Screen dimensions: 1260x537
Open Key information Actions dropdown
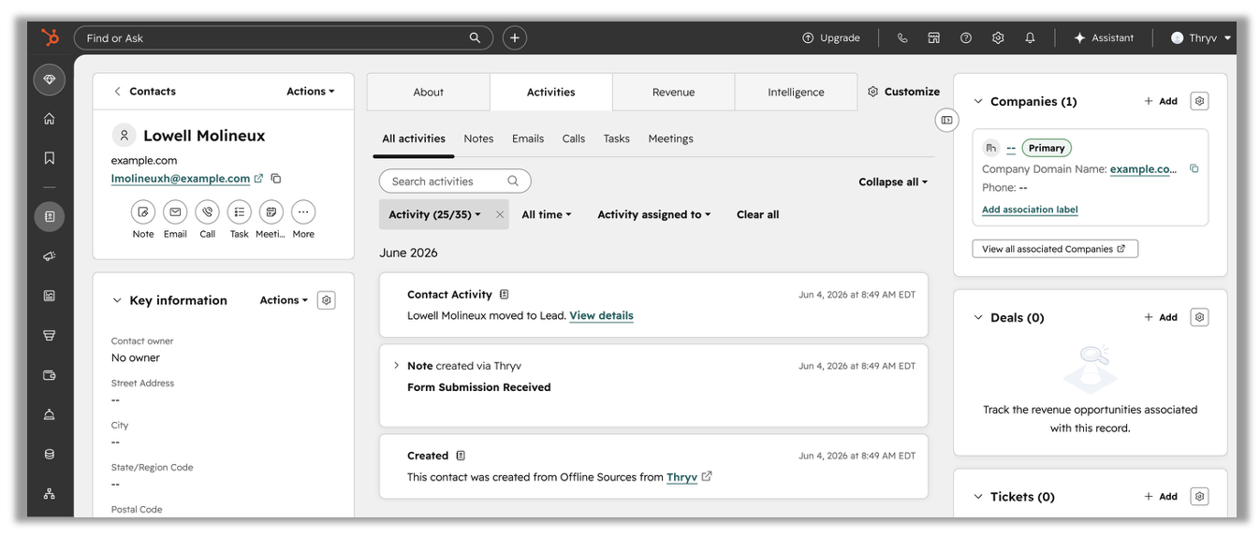point(284,300)
